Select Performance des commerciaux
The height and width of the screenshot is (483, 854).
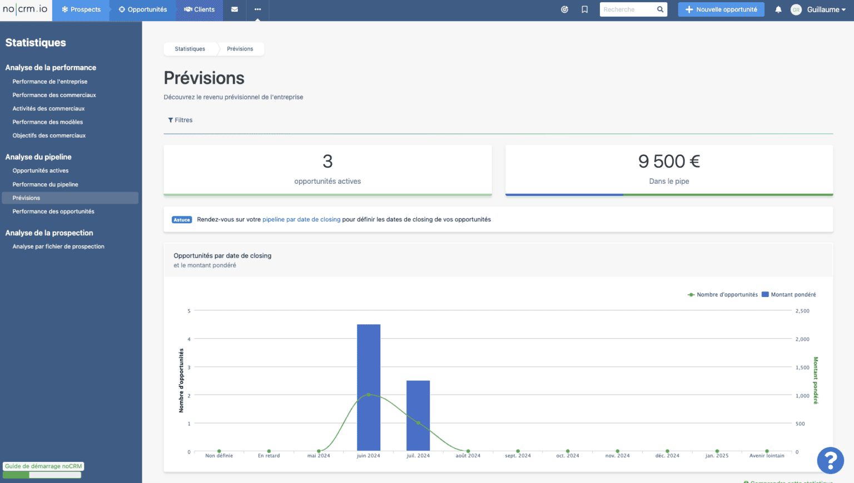pyautogui.click(x=54, y=95)
